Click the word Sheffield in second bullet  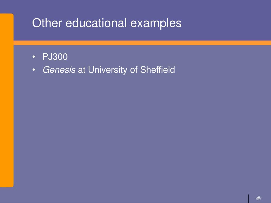157,70
